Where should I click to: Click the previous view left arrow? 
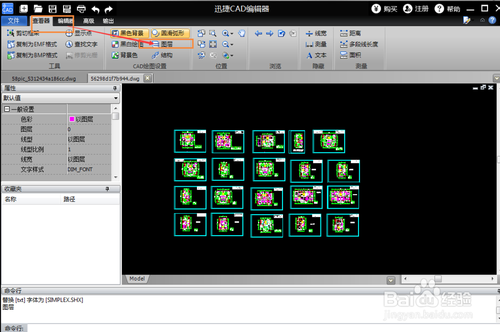pos(258,33)
